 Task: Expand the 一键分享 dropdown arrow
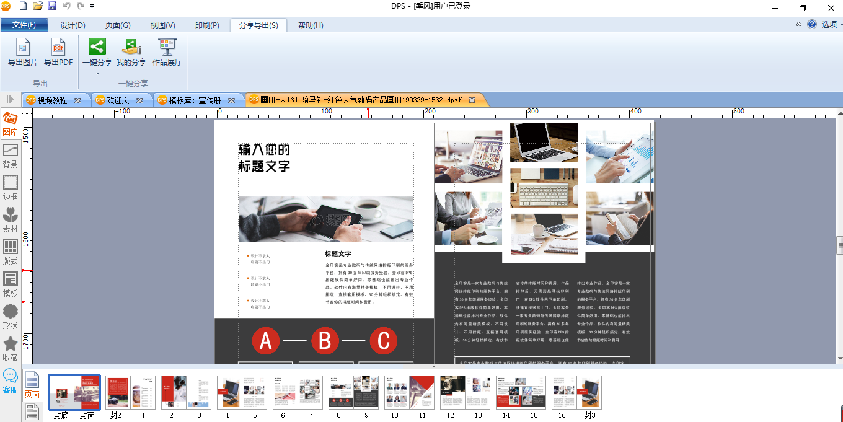pos(97,74)
